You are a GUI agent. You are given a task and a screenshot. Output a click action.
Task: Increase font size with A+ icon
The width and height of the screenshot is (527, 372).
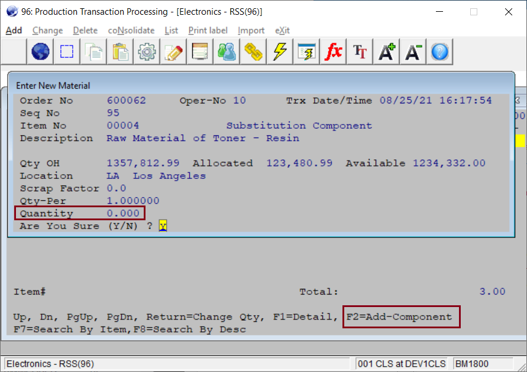(x=386, y=51)
